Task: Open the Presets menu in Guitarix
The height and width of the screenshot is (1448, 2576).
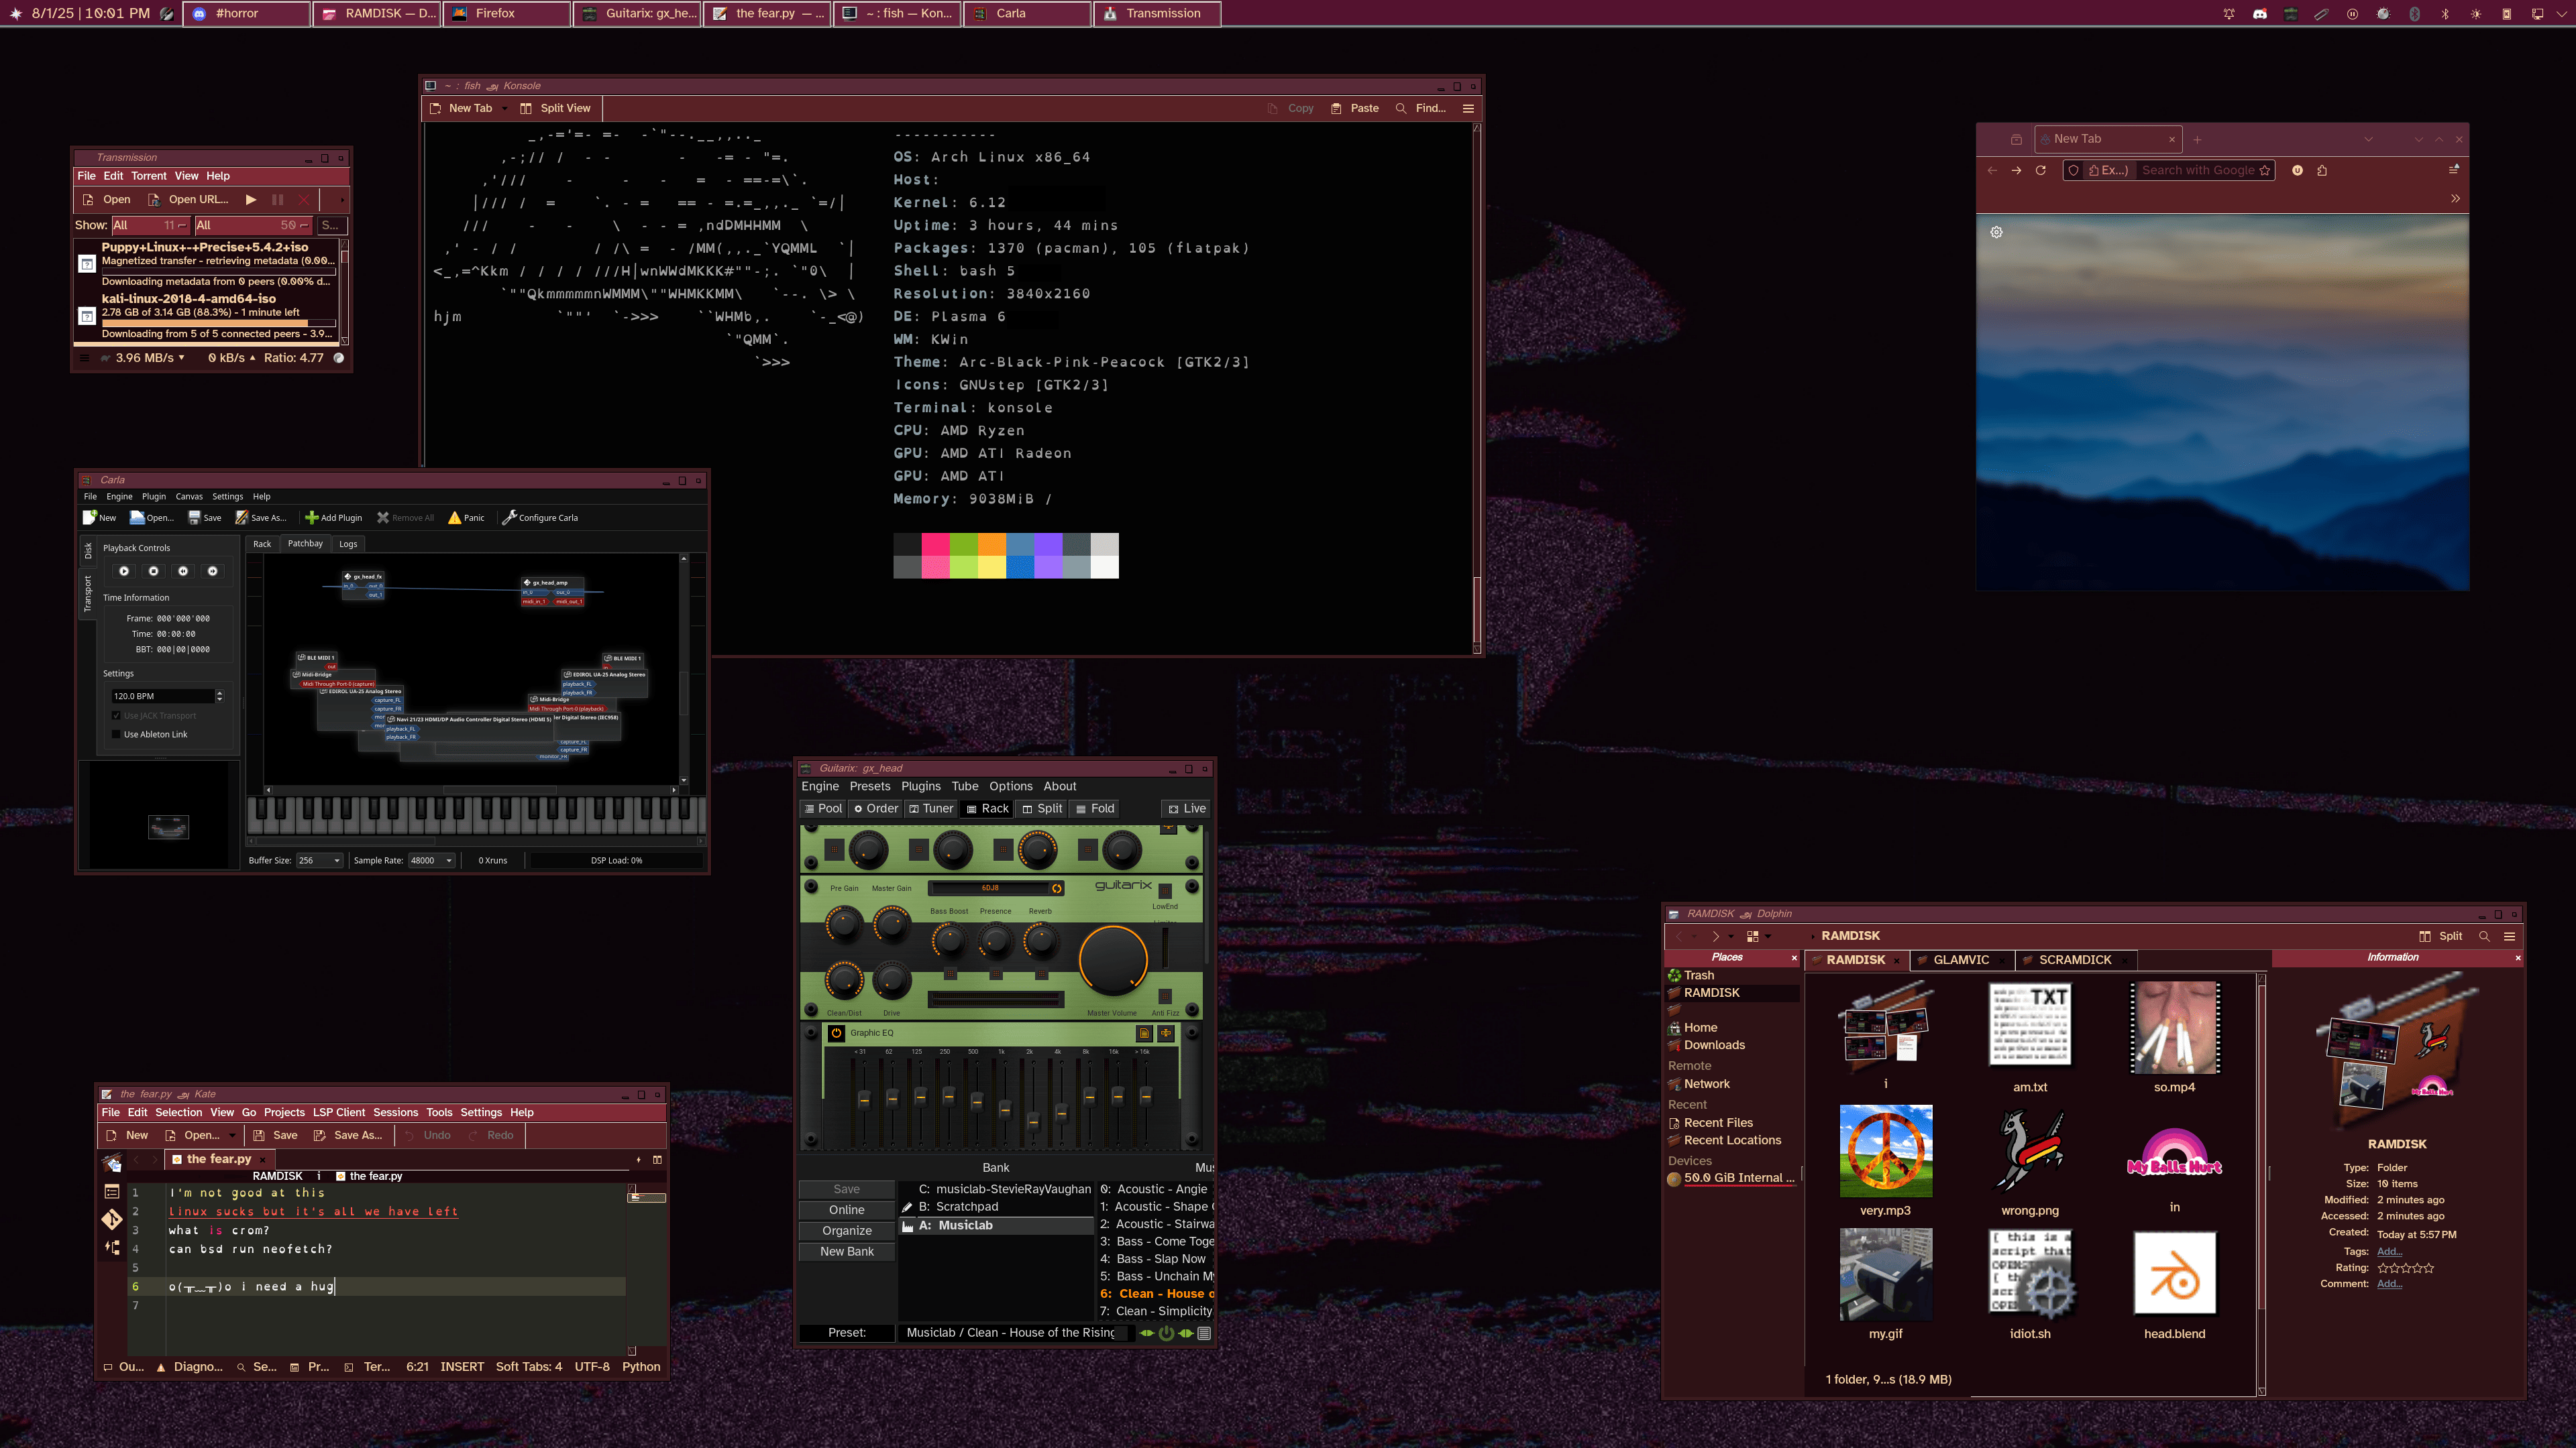Action: 869,786
